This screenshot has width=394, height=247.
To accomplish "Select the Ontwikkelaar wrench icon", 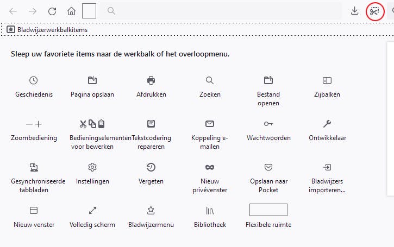I will (327, 123).
